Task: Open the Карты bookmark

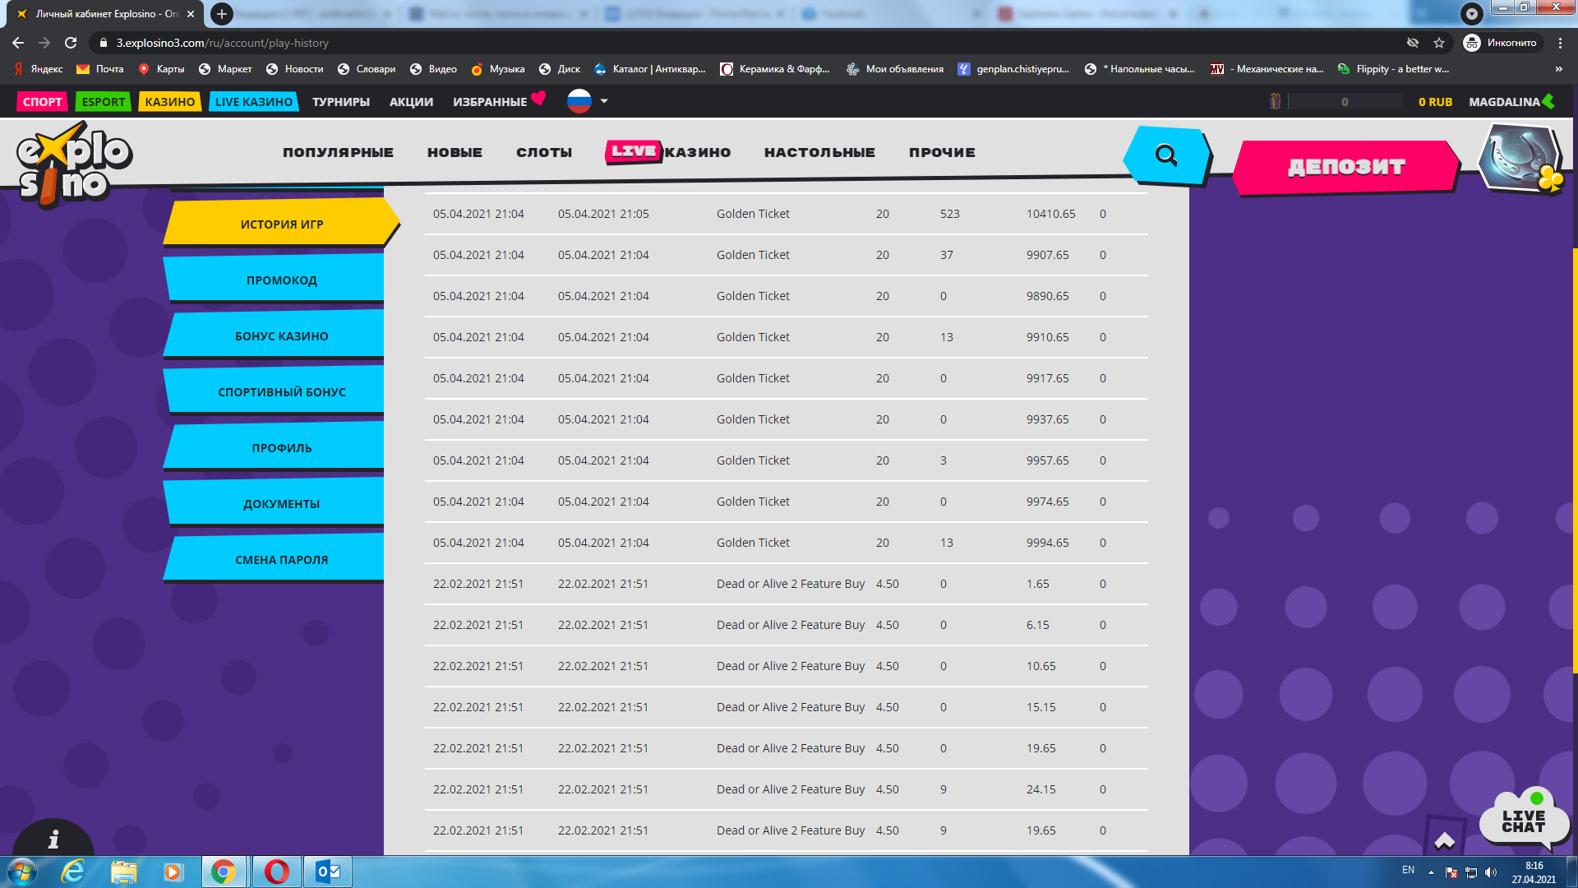Action: 161,69
